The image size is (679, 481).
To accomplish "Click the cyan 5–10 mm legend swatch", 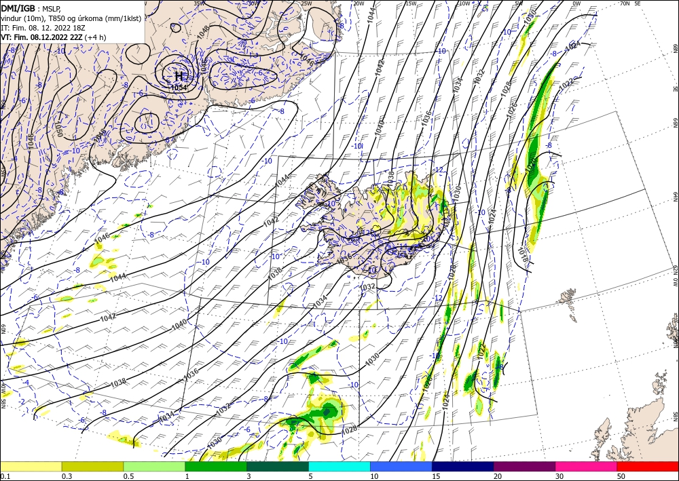I will pos(339,466).
